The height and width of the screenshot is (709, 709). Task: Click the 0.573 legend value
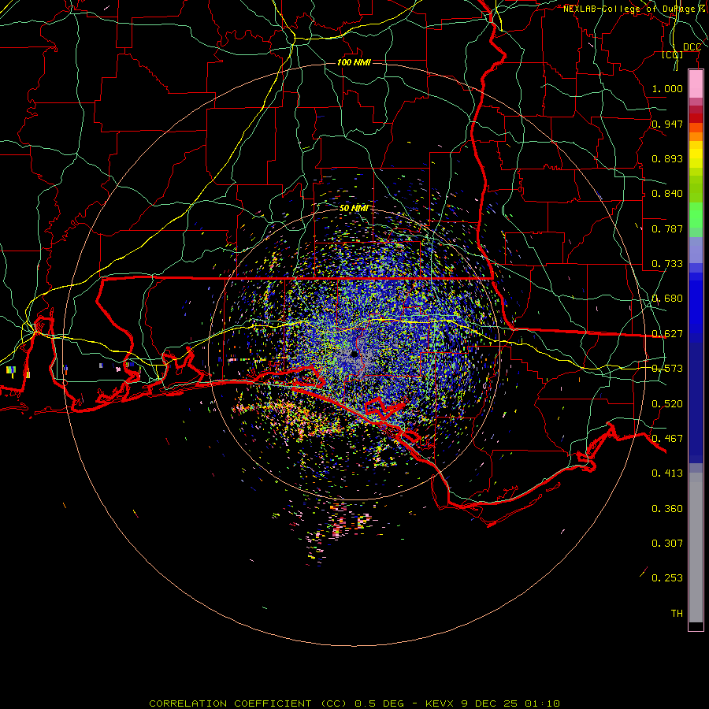[667, 369]
